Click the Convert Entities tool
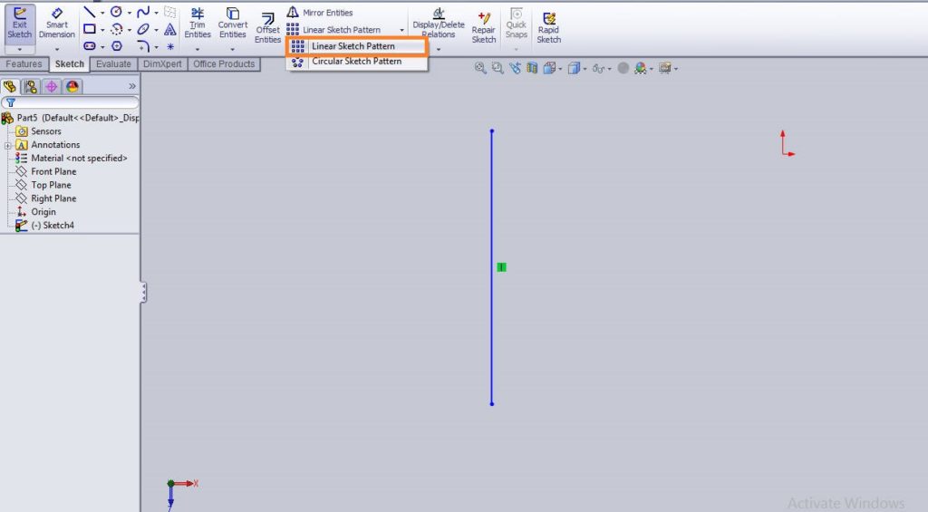 (x=233, y=23)
